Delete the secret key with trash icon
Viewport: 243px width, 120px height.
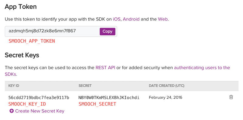tap(231, 97)
